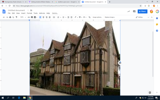Click the Undo arrow icon
The width and height of the screenshot is (160, 100).
pyautogui.click(x=4, y=17)
